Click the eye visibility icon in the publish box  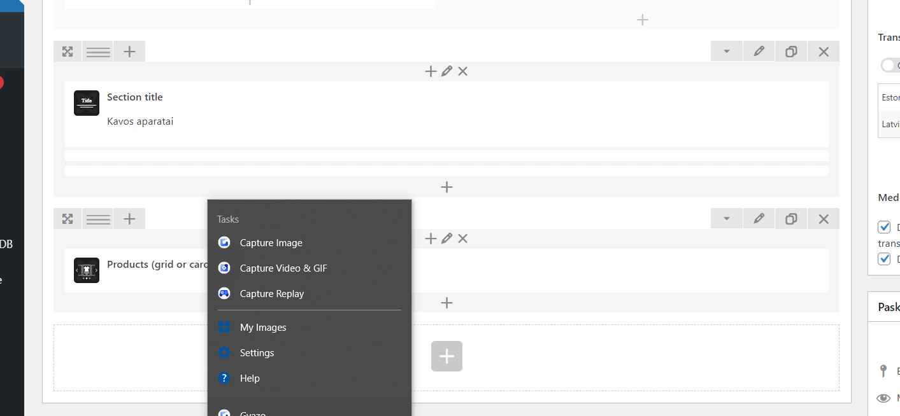[883, 398]
